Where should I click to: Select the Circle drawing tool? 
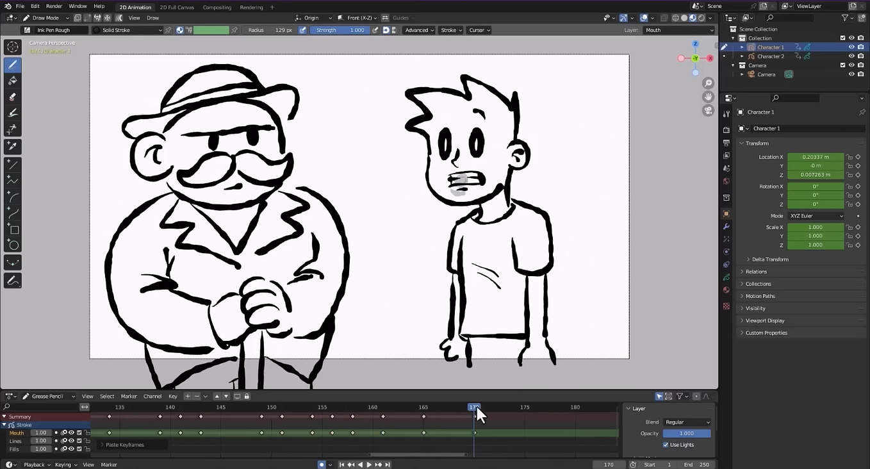point(13,245)
